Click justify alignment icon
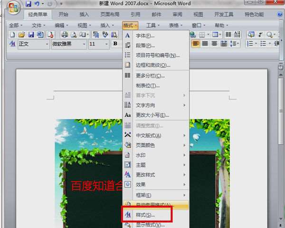The width and height of the screenshot is (285, 228). point(205,44)
